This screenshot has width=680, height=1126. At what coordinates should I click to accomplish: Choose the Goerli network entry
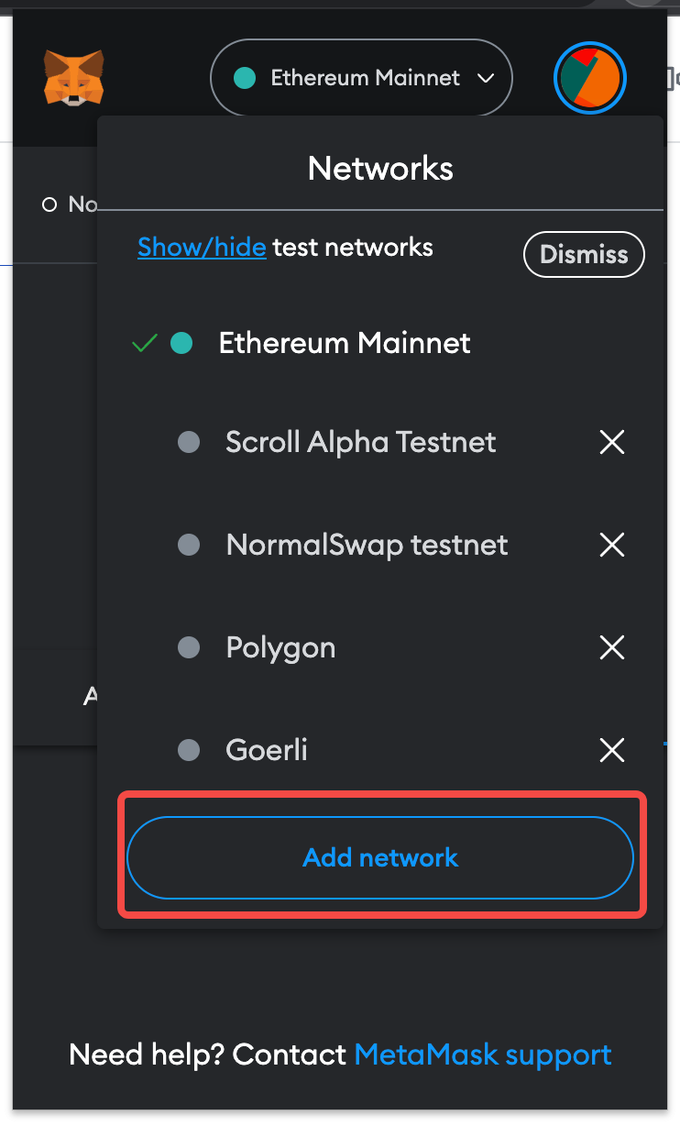point(267,750)
